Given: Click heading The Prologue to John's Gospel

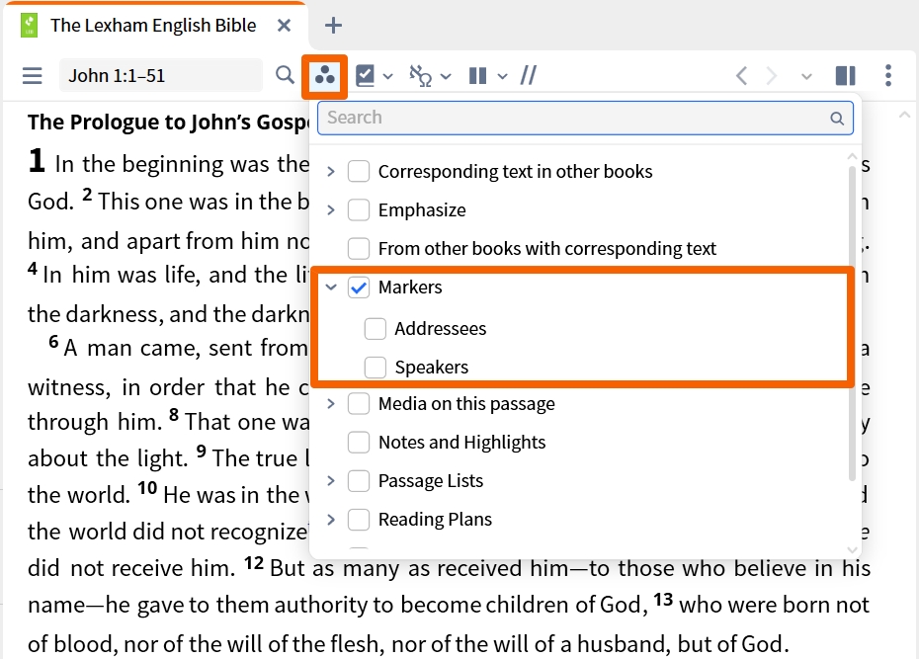Looking at the screenshot, I should [168, 122].
